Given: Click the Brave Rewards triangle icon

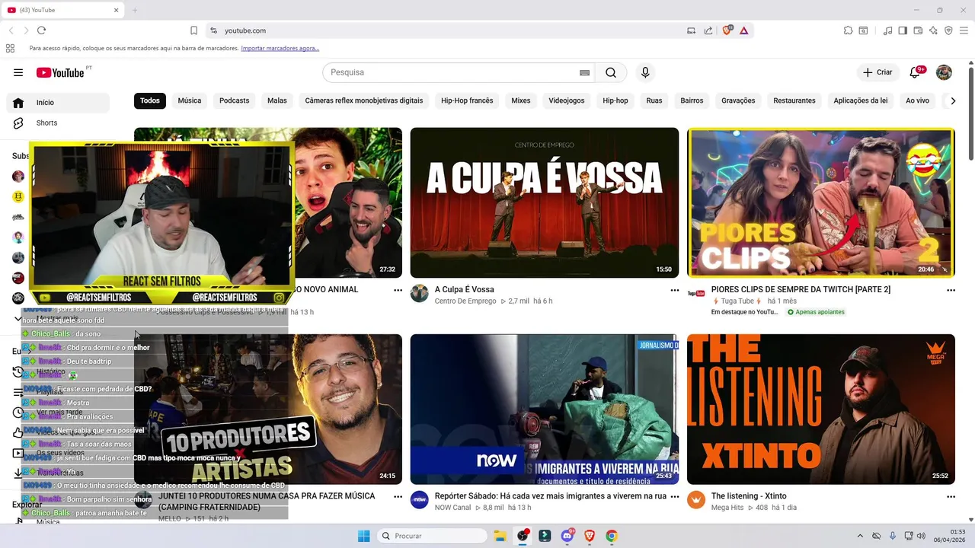Looking at the screenshot, I should tap(743, 30).
